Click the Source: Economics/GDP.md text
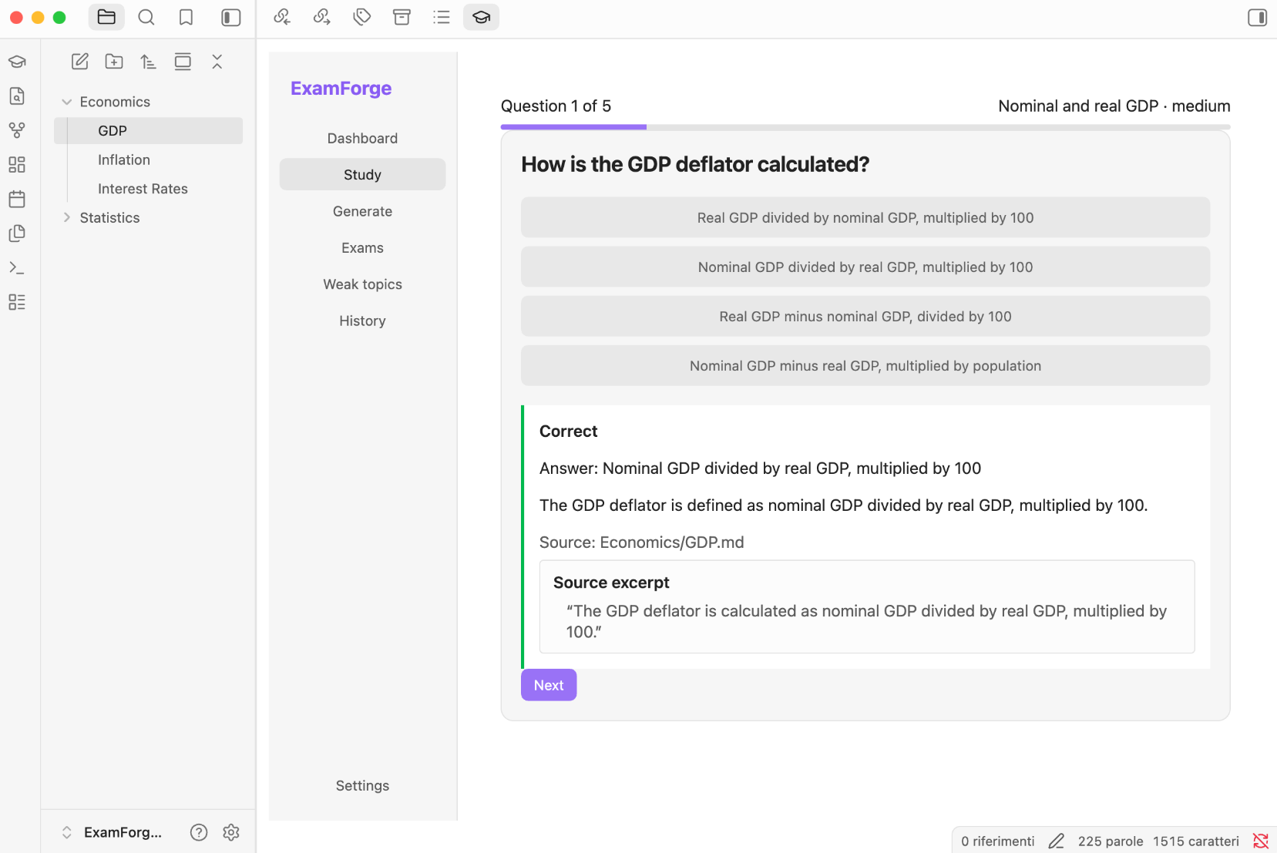The width and height of the screenshot is (1277, 853). pyautogui.click(x=641, y=542)
